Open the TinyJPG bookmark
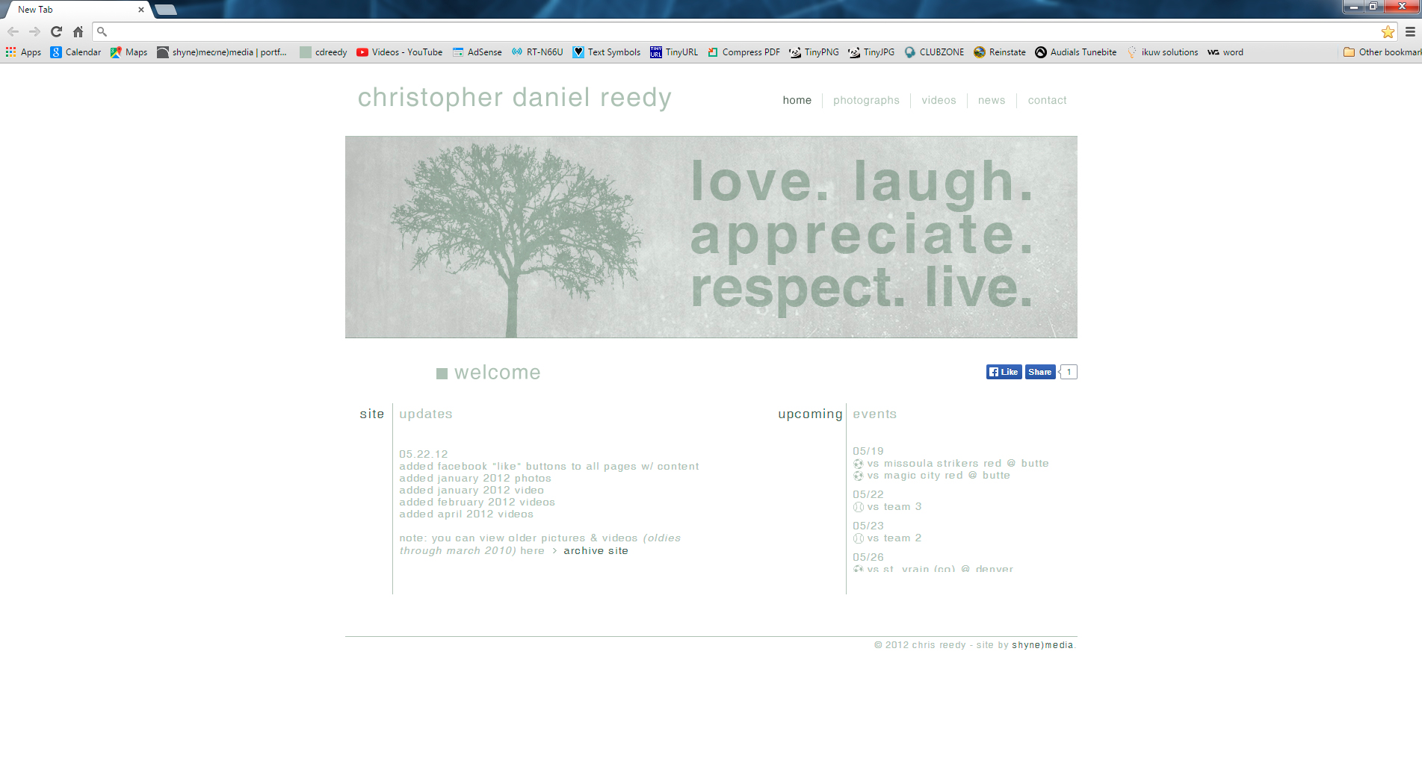Screen dimensions: 1422x784 pos(871,52)
